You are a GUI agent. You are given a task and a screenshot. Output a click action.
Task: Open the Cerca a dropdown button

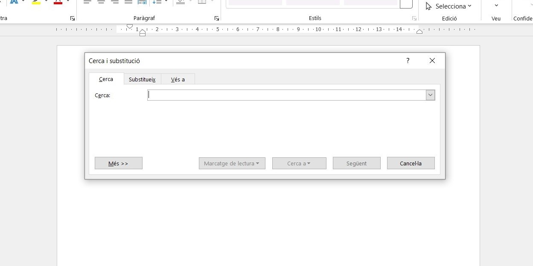(x=299, y=163)
